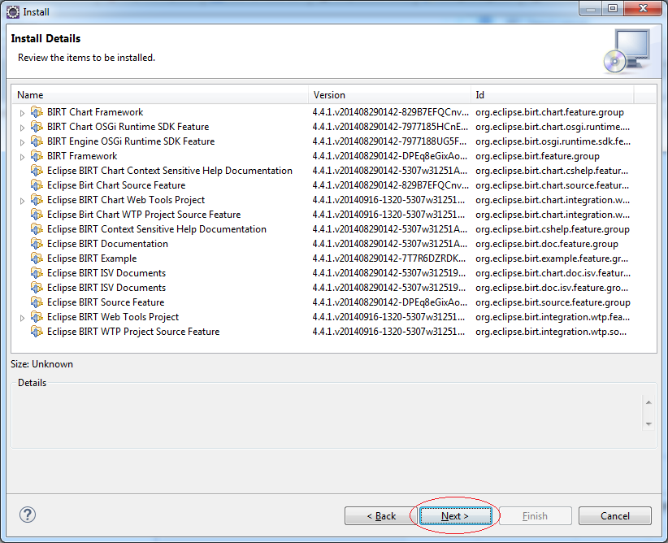Click the feature icon beside BIRT Chart Framework
This screenshot has width=668, height=543.
point(37,112)
